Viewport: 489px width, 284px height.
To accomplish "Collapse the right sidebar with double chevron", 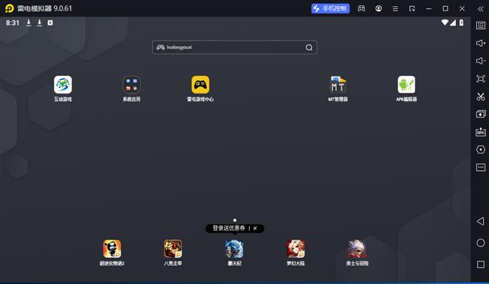I will pyautogui.click(x=481, y=9).
